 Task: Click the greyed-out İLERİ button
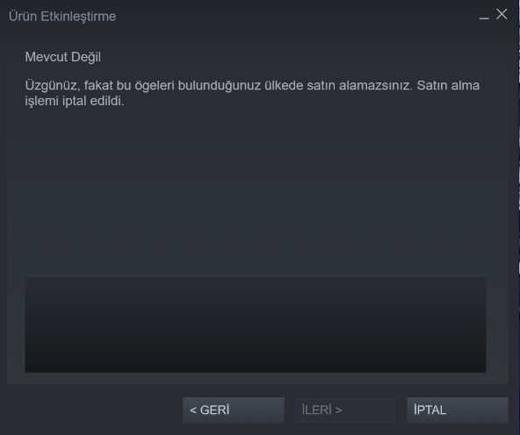[345, 410]
